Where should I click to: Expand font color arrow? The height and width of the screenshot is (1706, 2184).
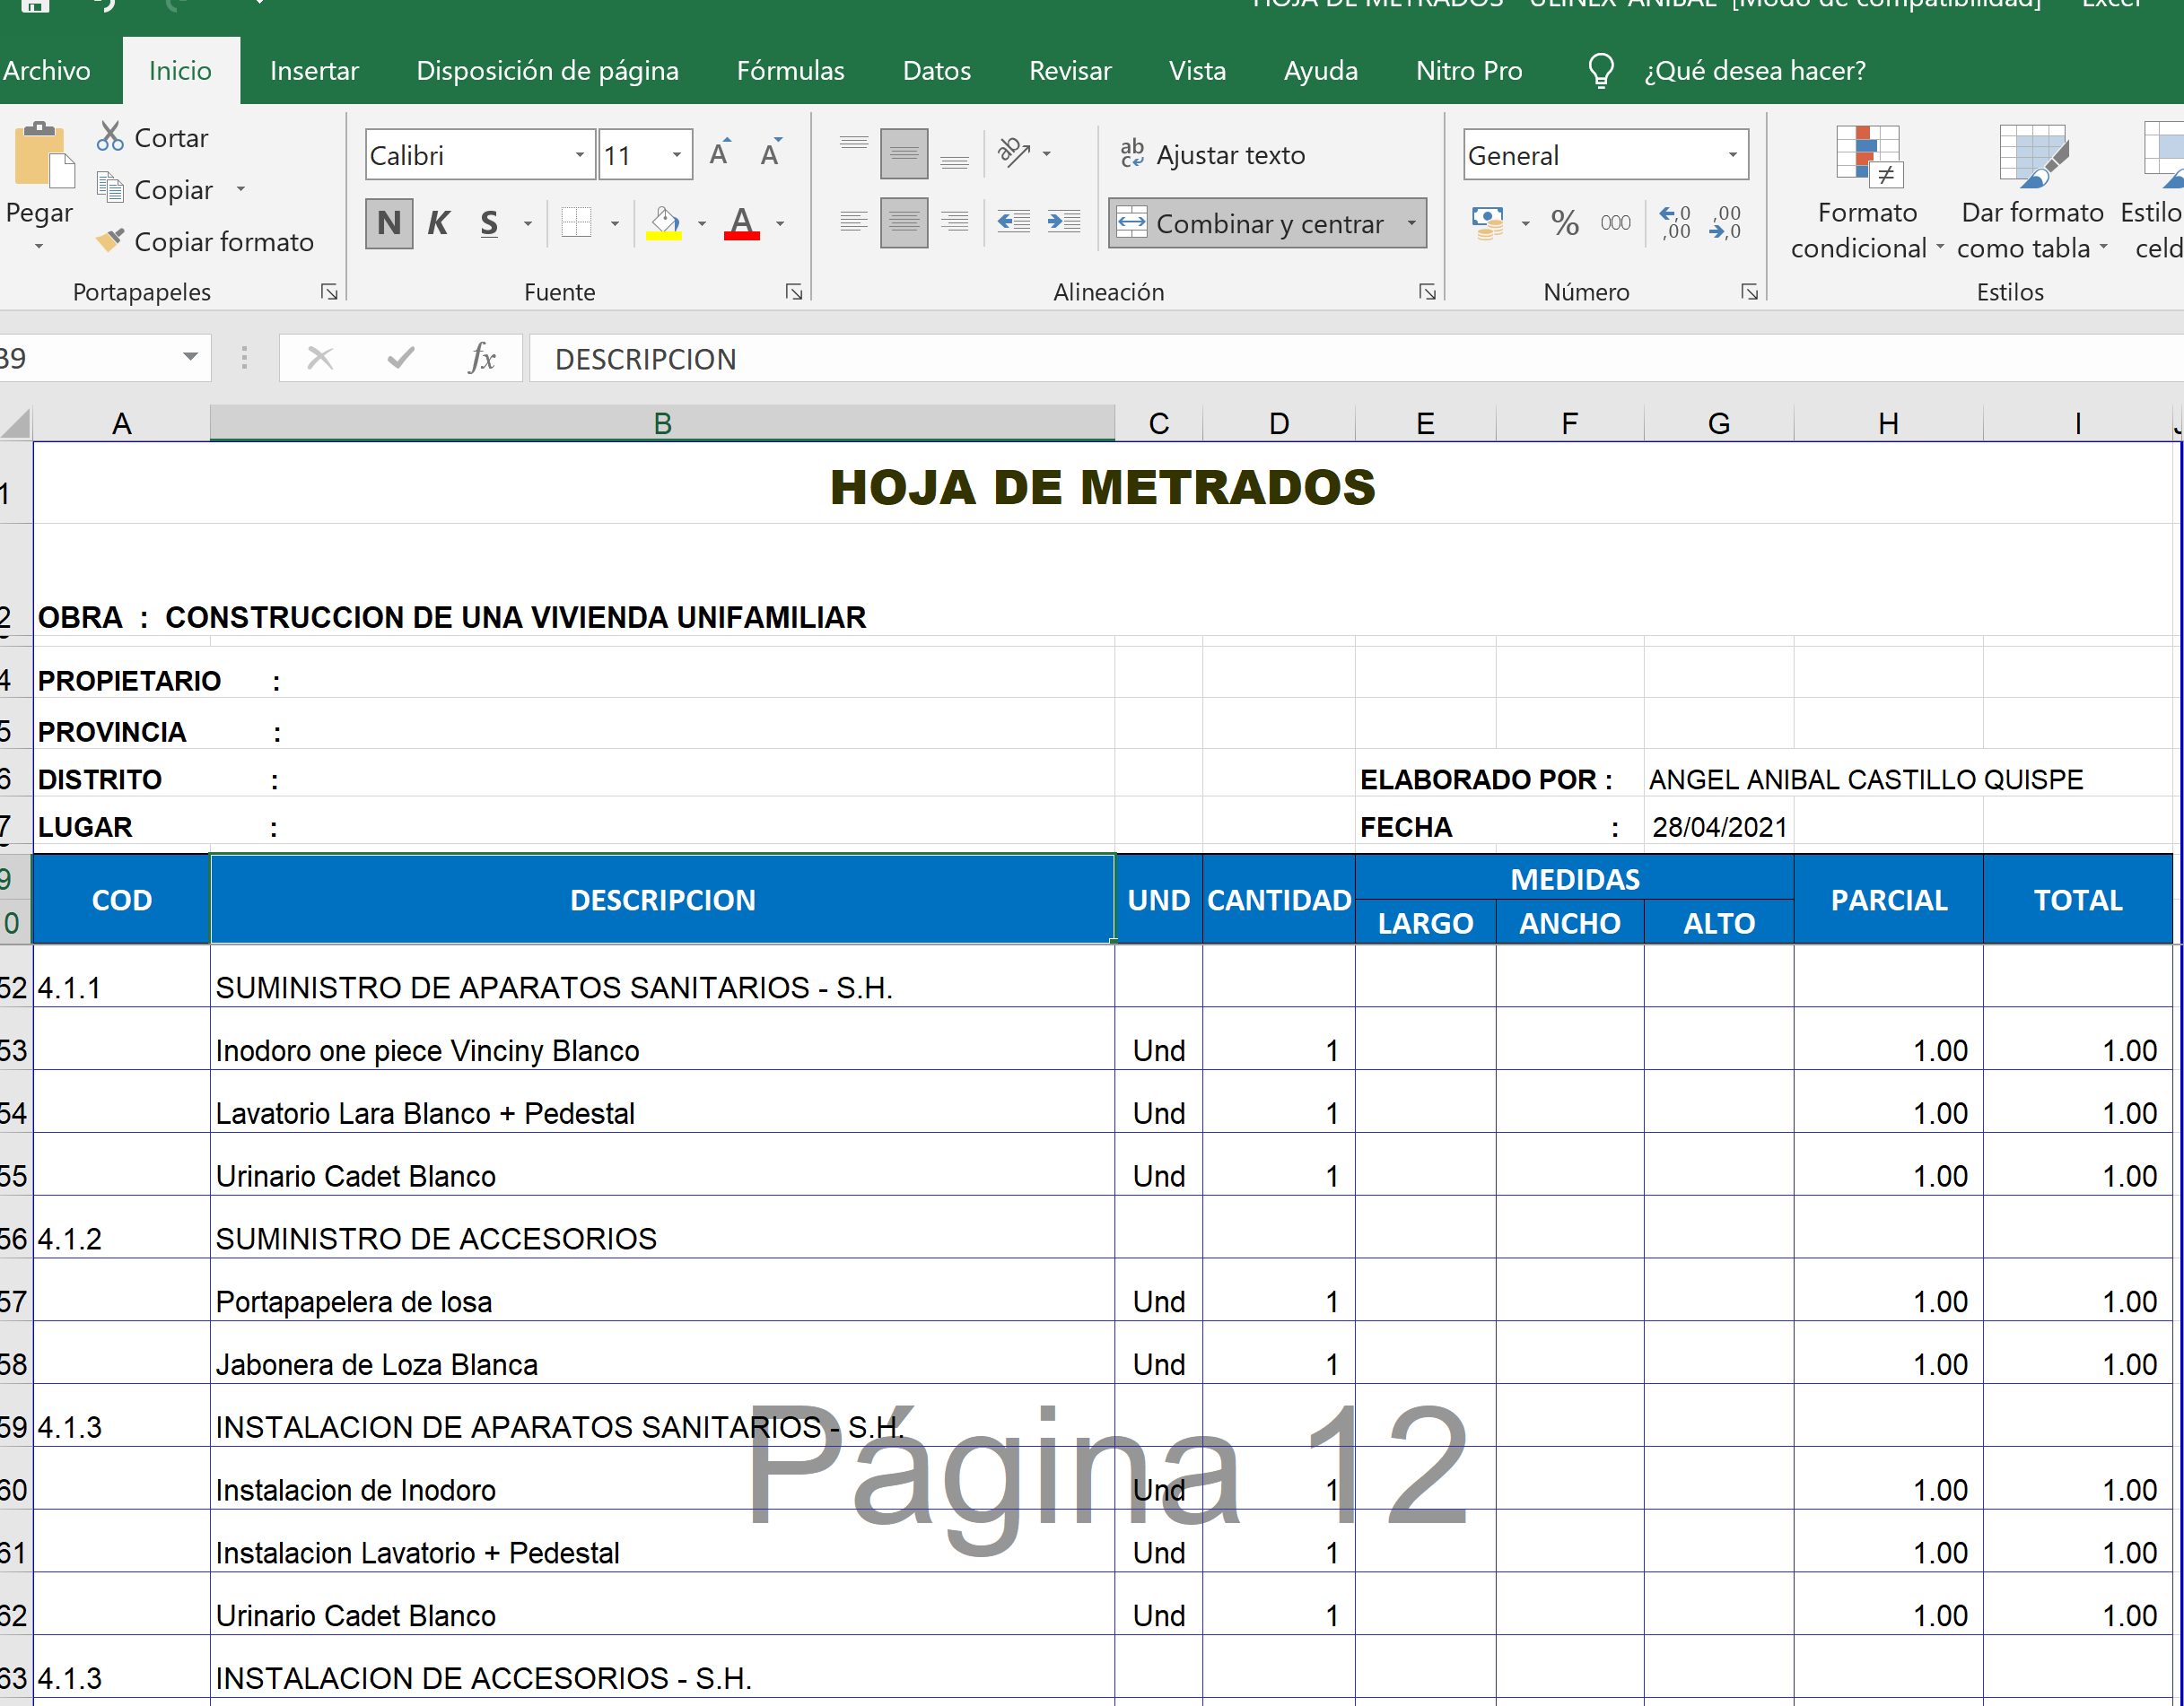click(x=780, y=224)
